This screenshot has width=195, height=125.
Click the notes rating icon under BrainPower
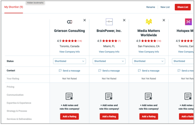[x=109, y=96]
